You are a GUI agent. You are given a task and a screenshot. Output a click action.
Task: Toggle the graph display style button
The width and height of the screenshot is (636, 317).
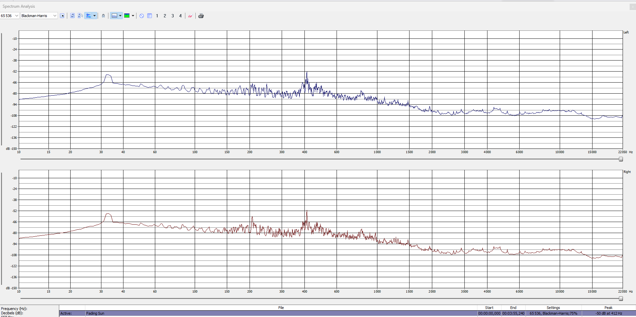114,16
